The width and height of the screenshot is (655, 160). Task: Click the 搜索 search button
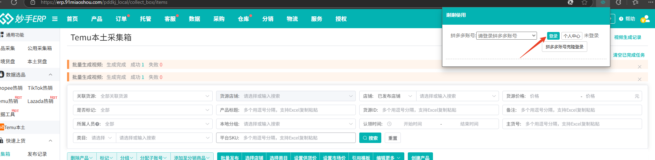coord(370,138)
